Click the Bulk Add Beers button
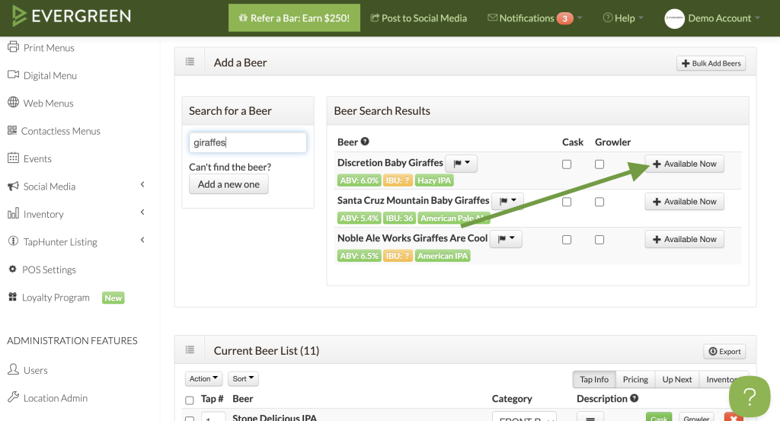Image resolution: width=780 pixels, height=421 pixels. tap(711, 63)
